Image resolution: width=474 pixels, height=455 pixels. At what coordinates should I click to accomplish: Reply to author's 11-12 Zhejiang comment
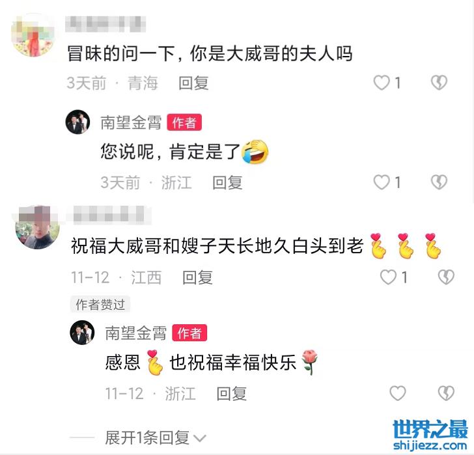(232, 393)
